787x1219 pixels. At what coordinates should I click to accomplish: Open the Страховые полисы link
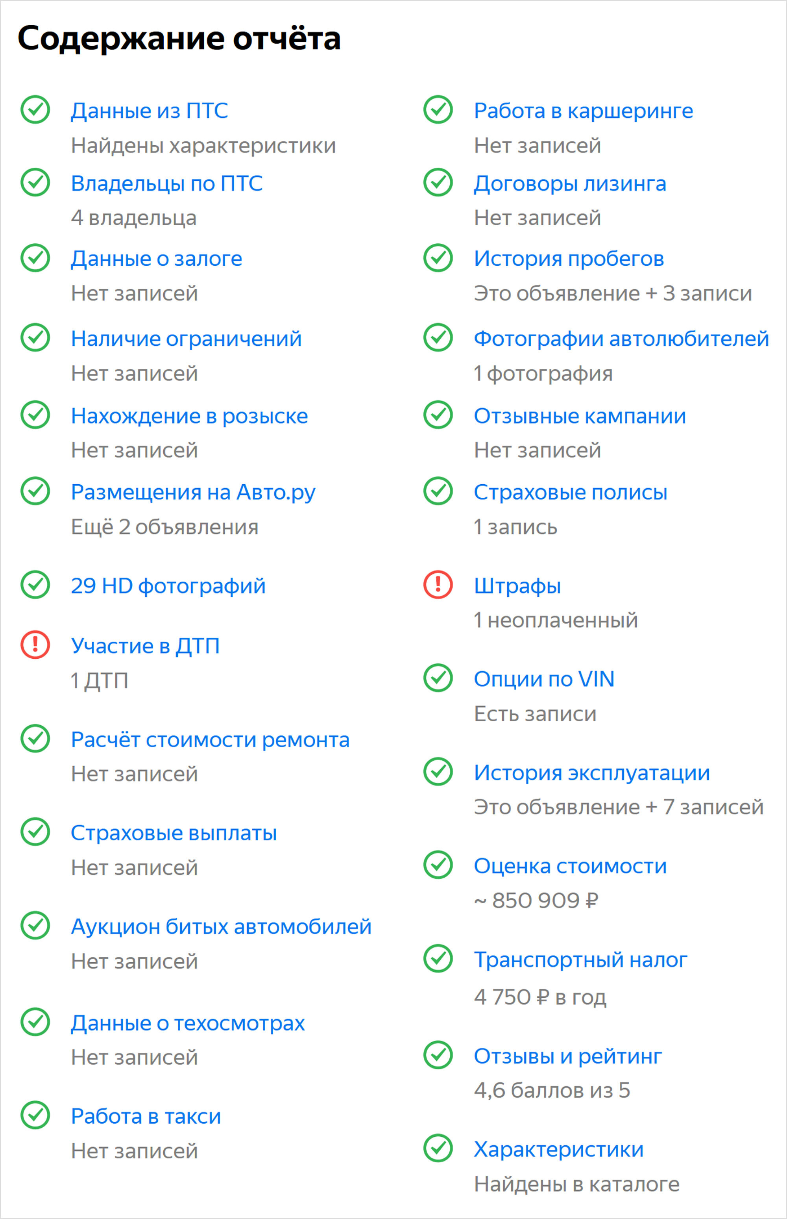[570, 493]
